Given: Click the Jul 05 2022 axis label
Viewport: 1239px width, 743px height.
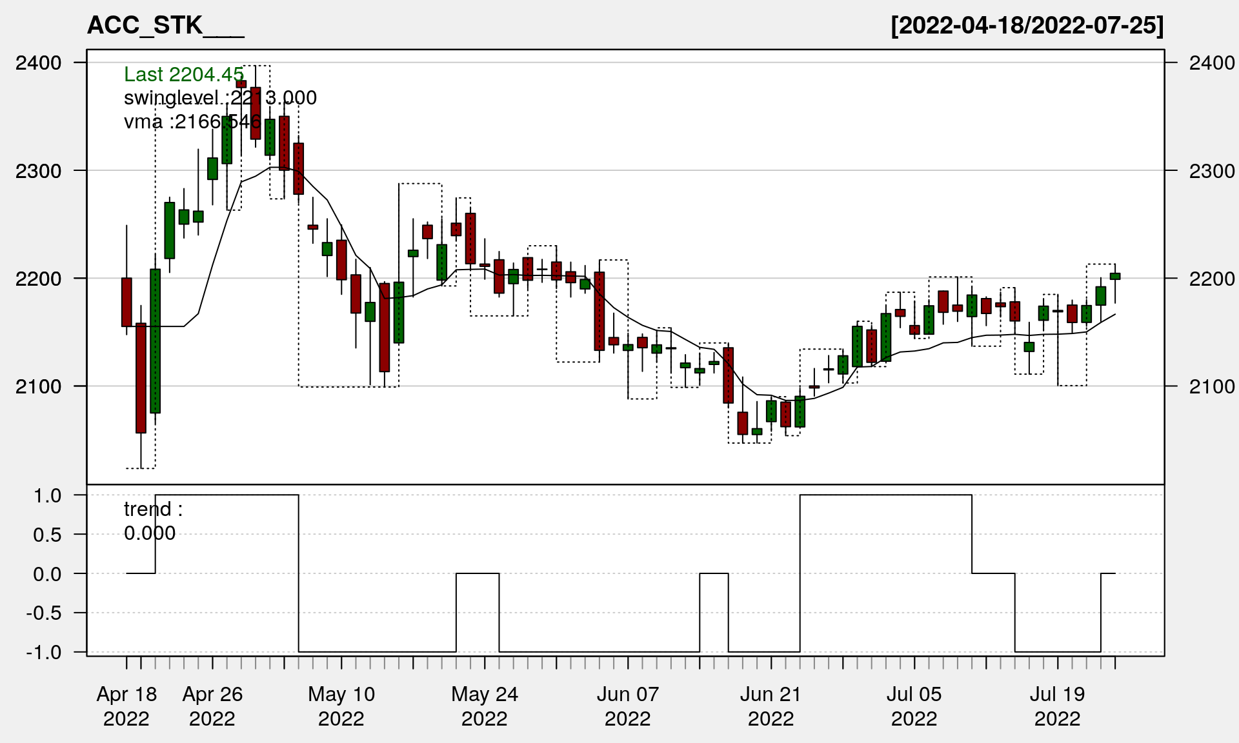Looking at the screenshot, I should click(x=914, y=706).
